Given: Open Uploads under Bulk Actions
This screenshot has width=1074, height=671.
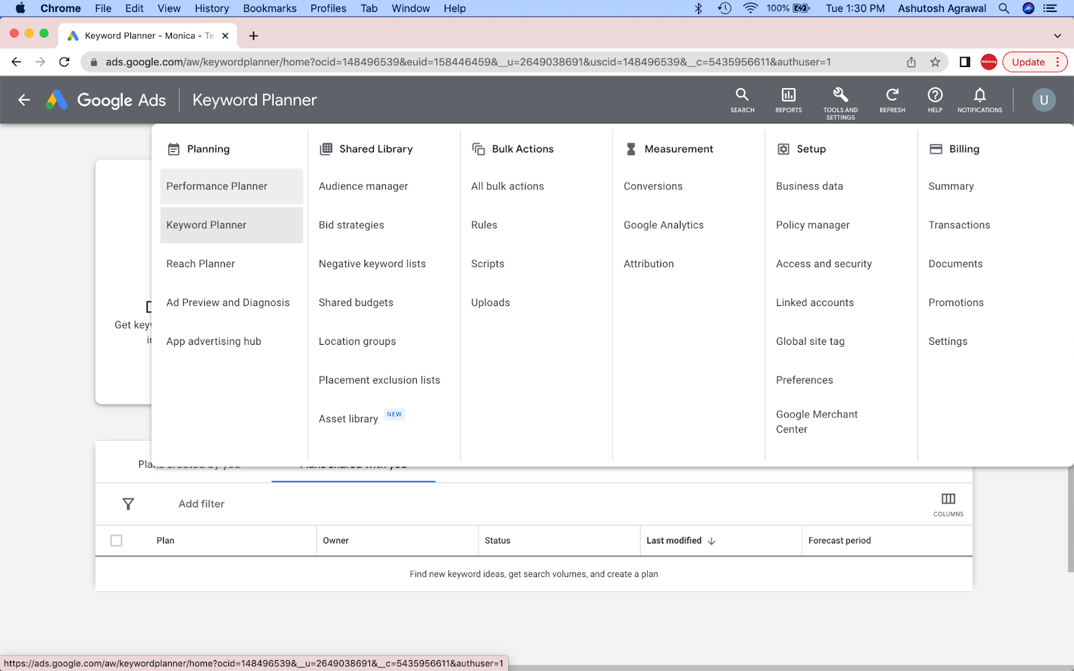Looking at the screenshot, I should tap(491, 303).
